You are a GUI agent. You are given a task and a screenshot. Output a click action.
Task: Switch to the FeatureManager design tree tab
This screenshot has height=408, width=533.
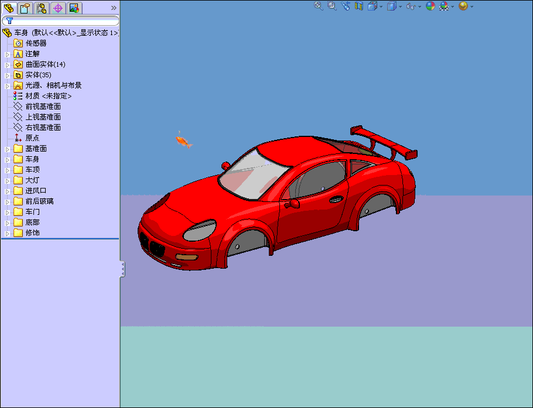coord(9,8)
